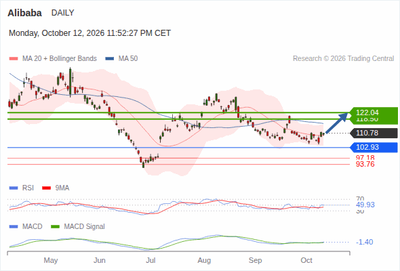
Task: Click the green MACD Signal legend swatch
Action: point(56,227)
